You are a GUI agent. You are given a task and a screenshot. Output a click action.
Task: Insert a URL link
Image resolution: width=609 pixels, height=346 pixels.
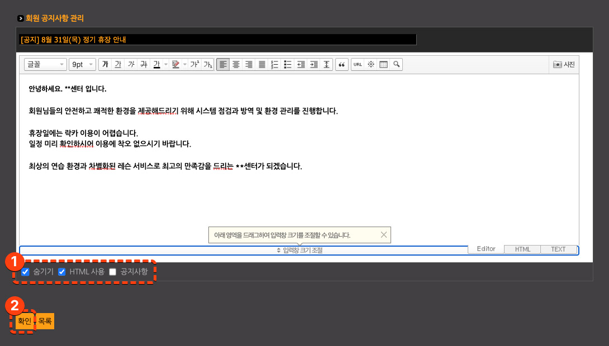(358, 65)
